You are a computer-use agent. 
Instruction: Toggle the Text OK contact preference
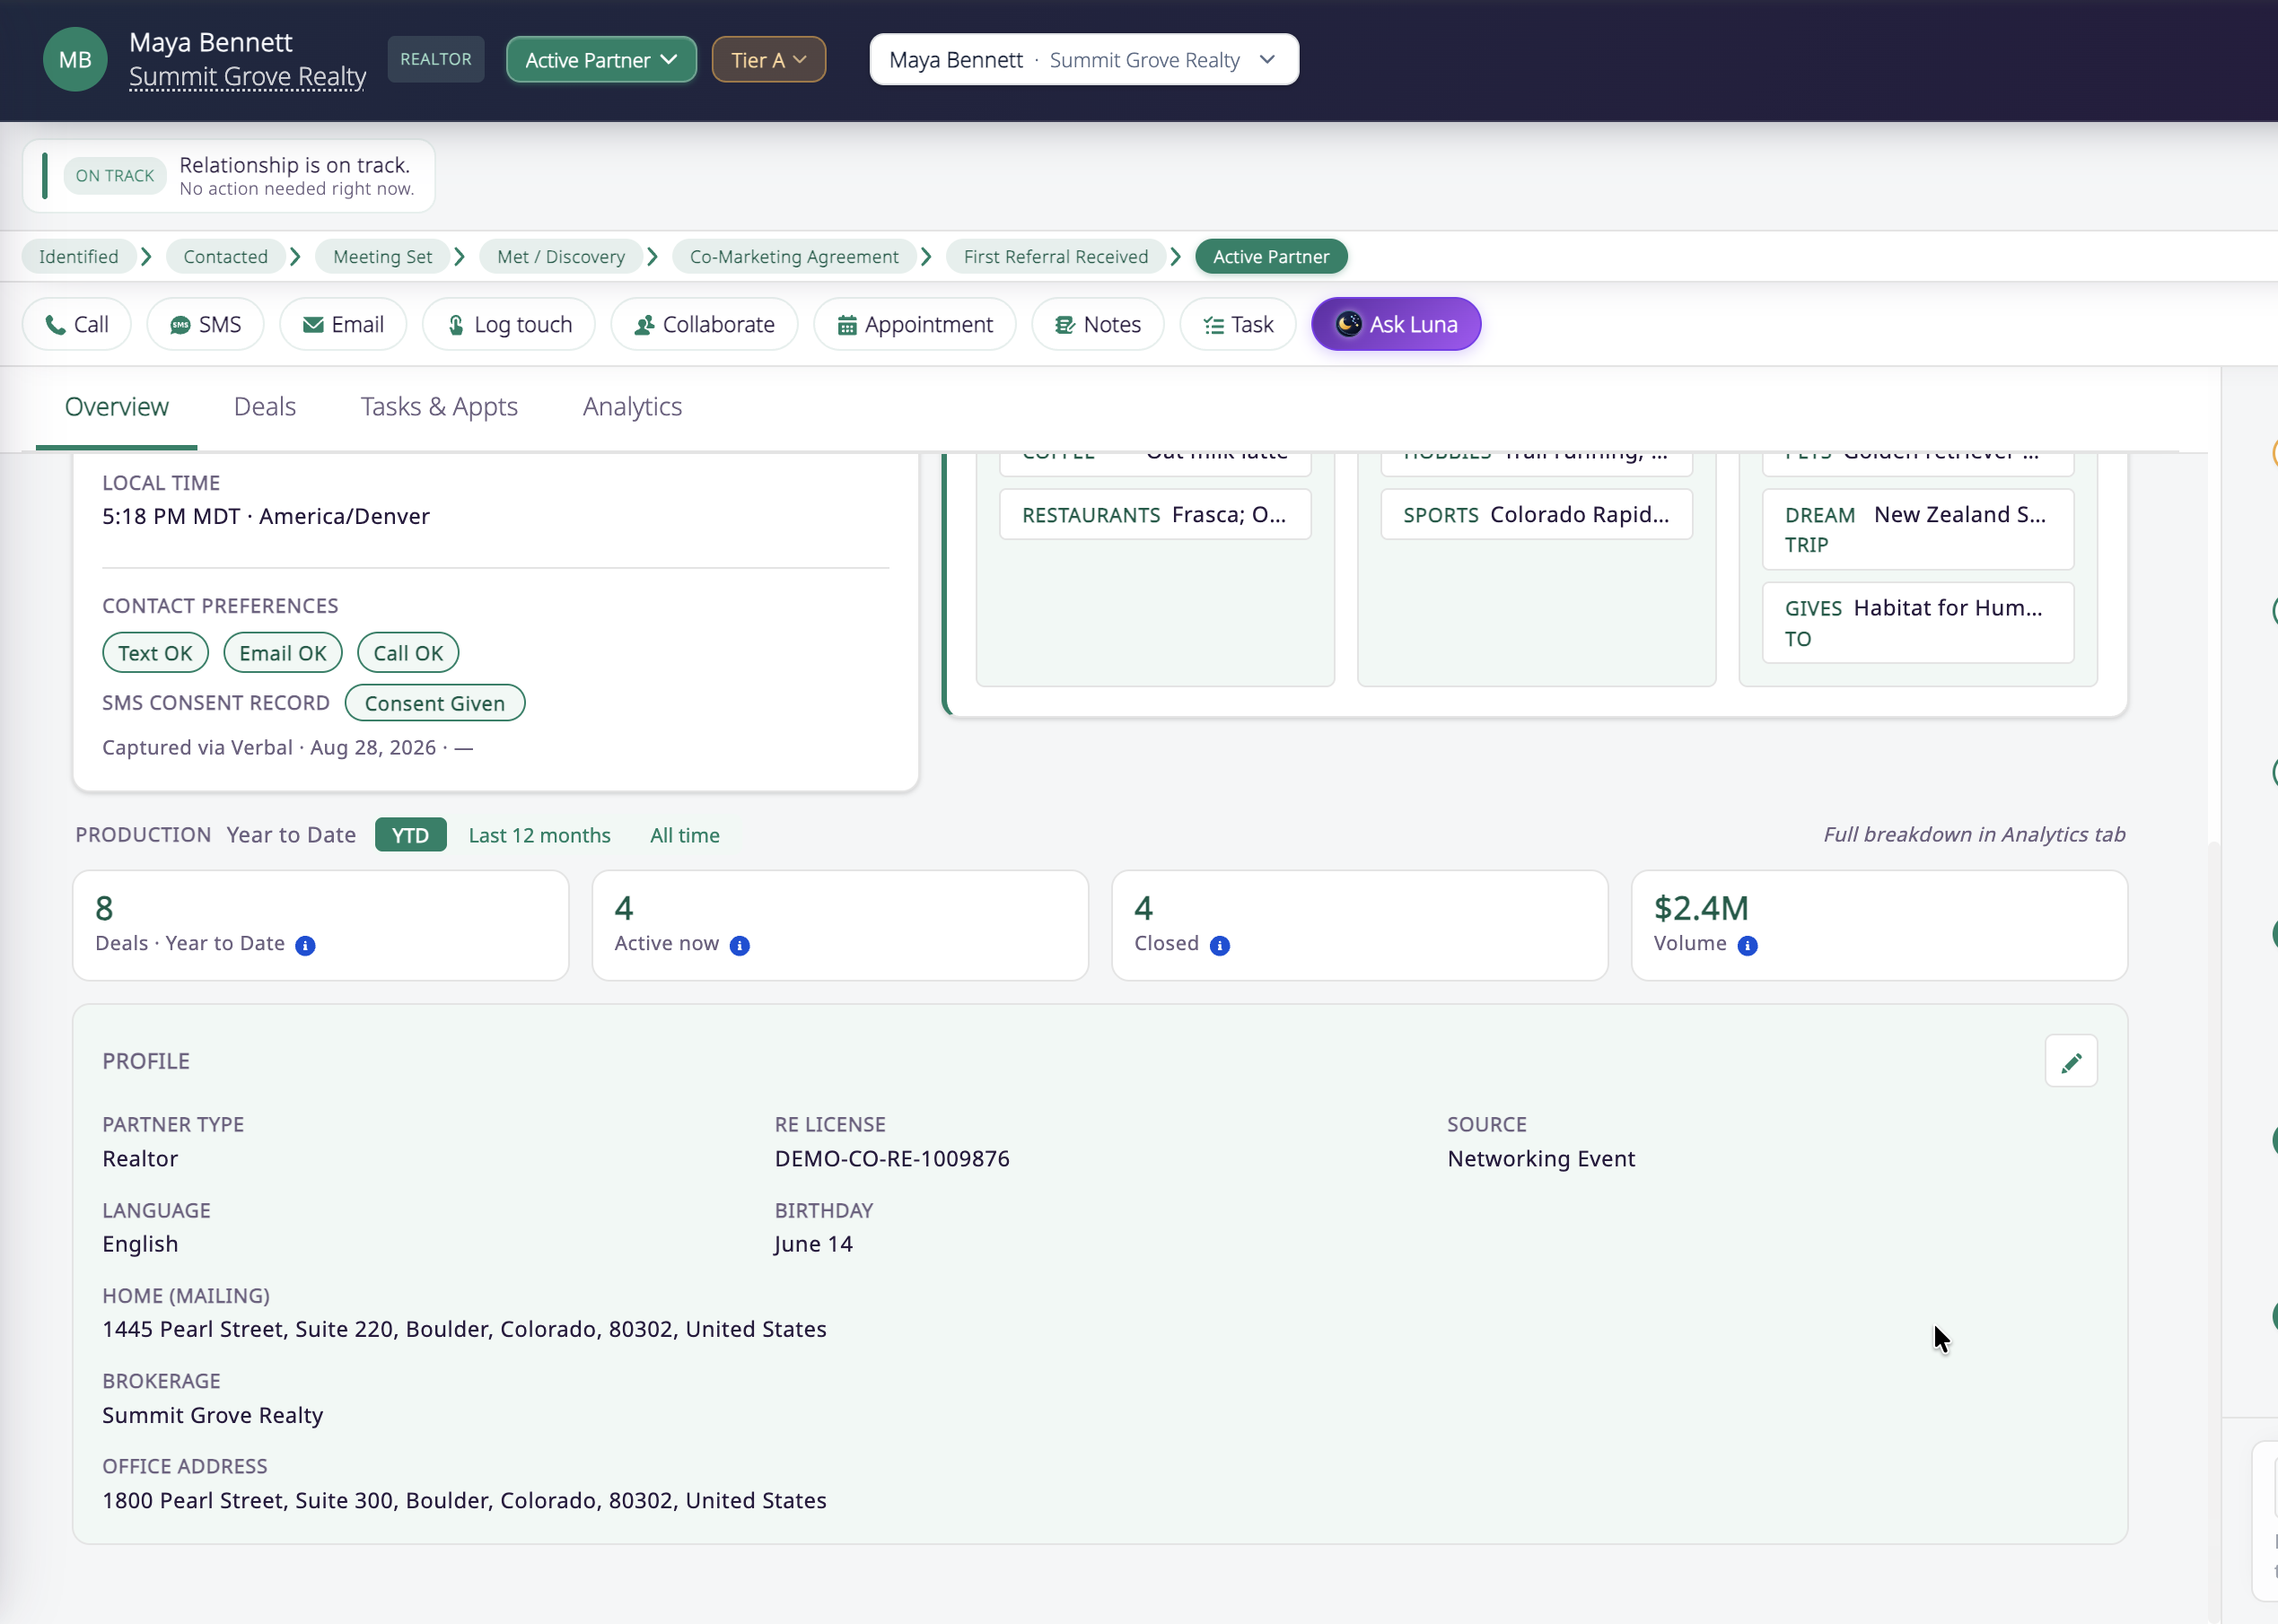point(155,653)
